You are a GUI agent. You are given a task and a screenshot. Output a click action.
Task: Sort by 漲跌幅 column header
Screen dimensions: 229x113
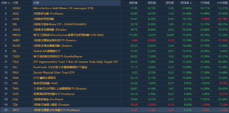coord(151,3)
